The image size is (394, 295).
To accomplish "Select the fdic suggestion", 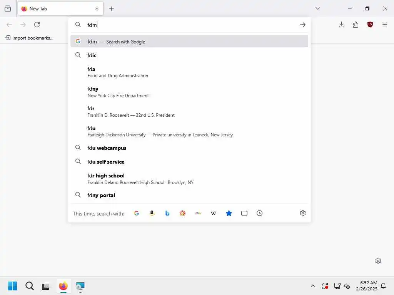I will [189, 55].
